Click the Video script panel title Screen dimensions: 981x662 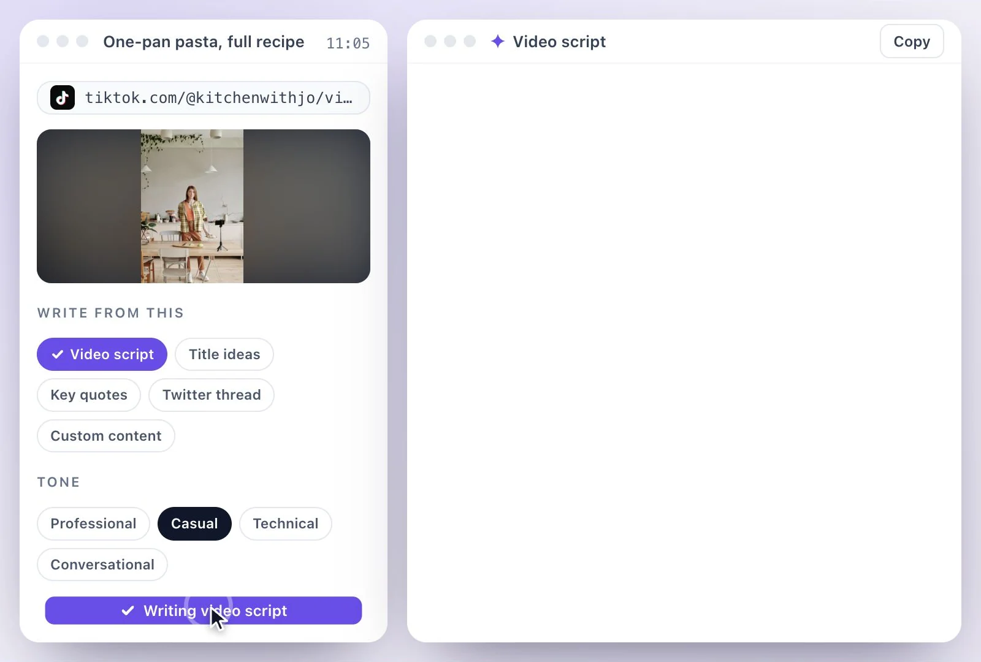click(559, 42)
